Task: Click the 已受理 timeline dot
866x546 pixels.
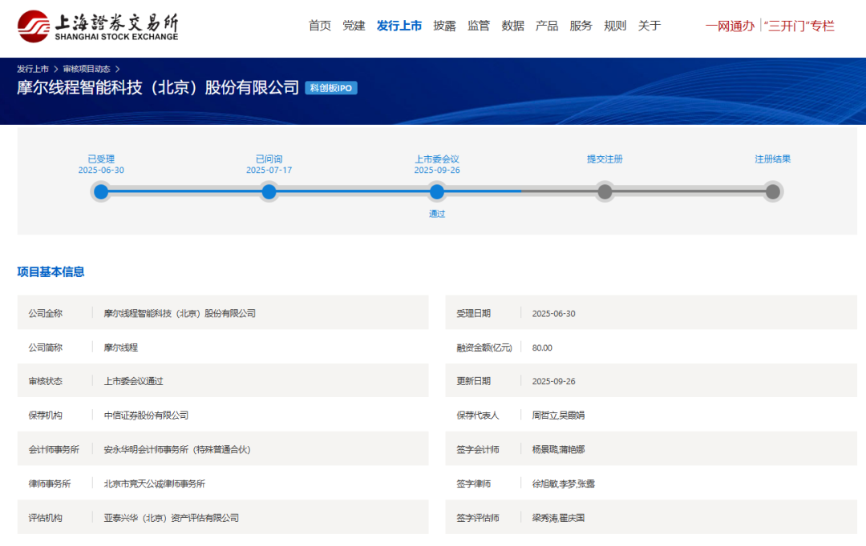Action: click(x=101, y=192)
